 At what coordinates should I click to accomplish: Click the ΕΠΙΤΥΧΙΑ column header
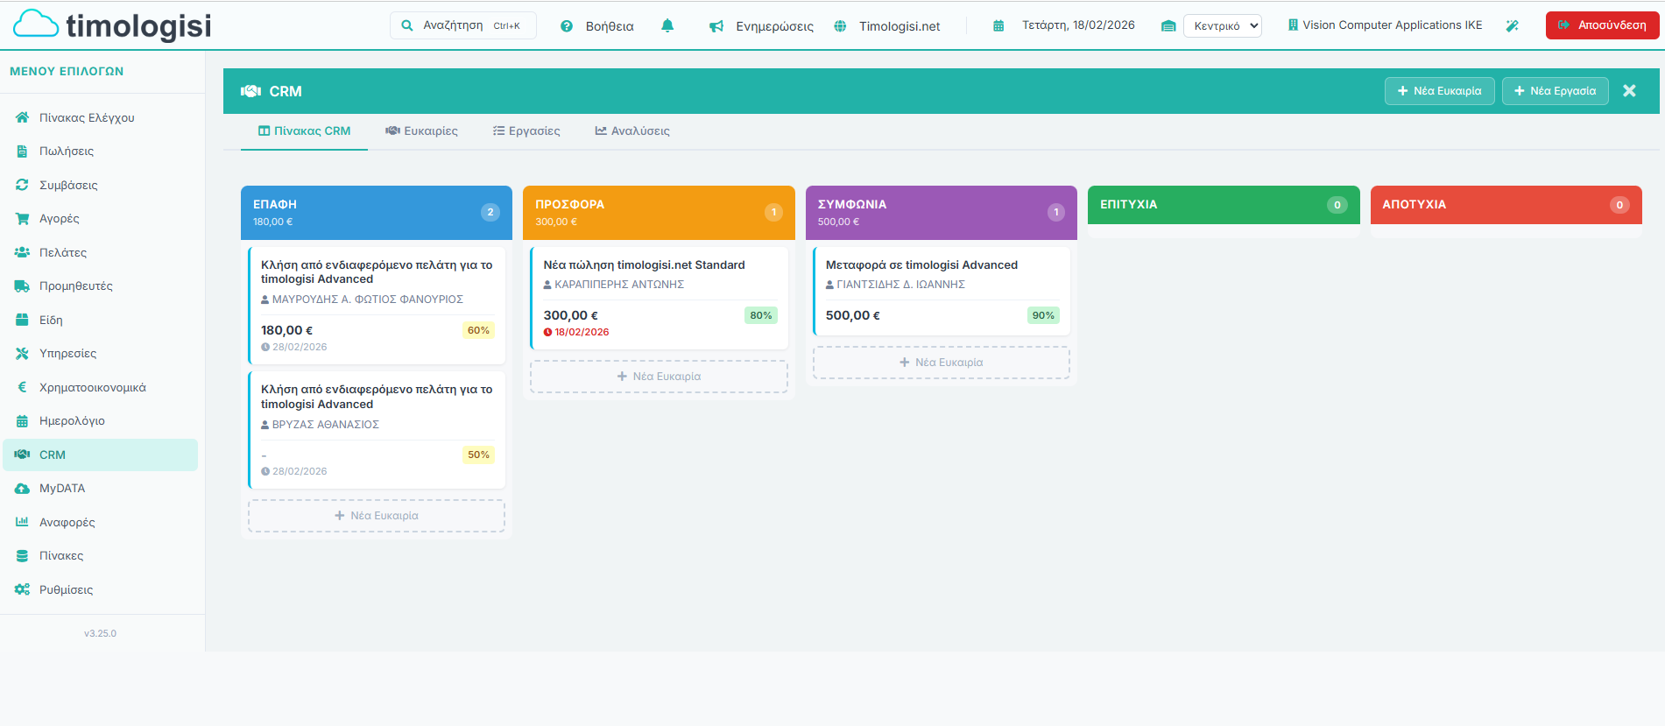(x=1224, y=205)
